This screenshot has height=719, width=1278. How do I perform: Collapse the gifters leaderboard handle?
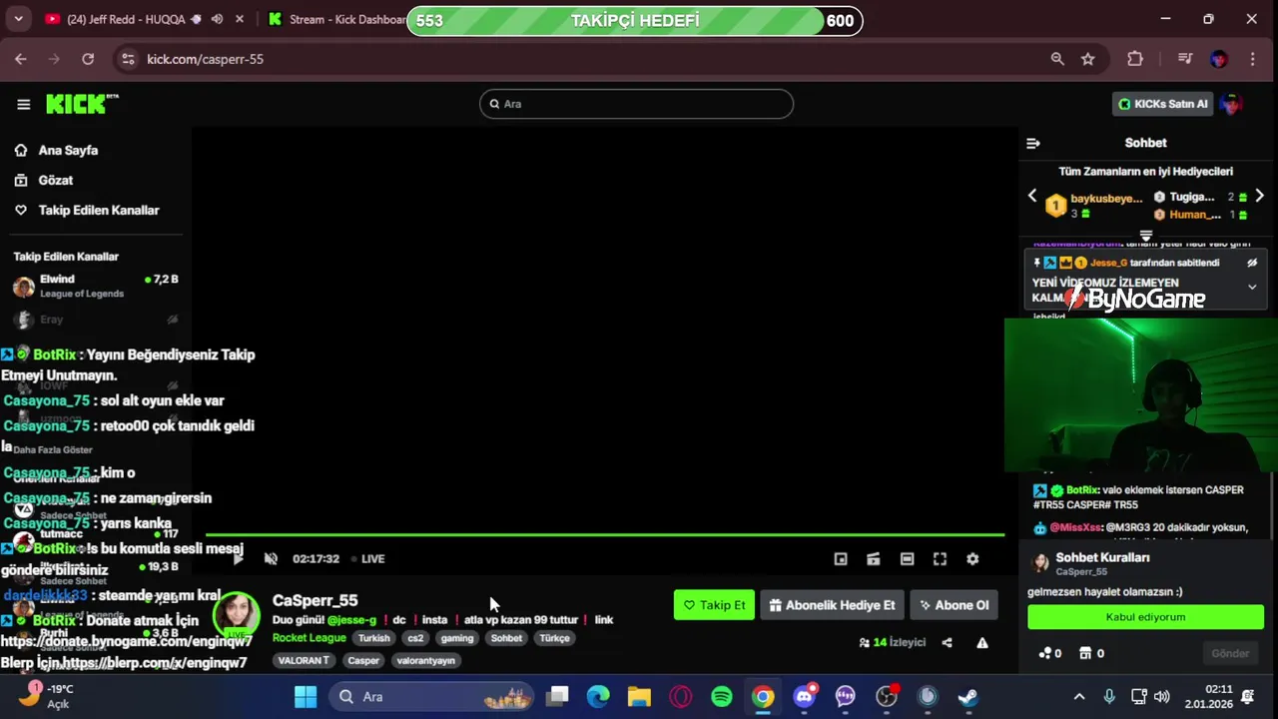click(x=1146, y=237)
